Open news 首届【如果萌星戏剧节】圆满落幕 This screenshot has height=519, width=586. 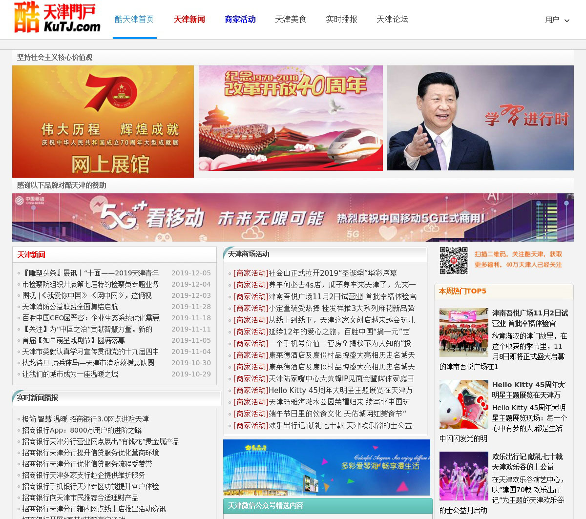pos(73,340)
